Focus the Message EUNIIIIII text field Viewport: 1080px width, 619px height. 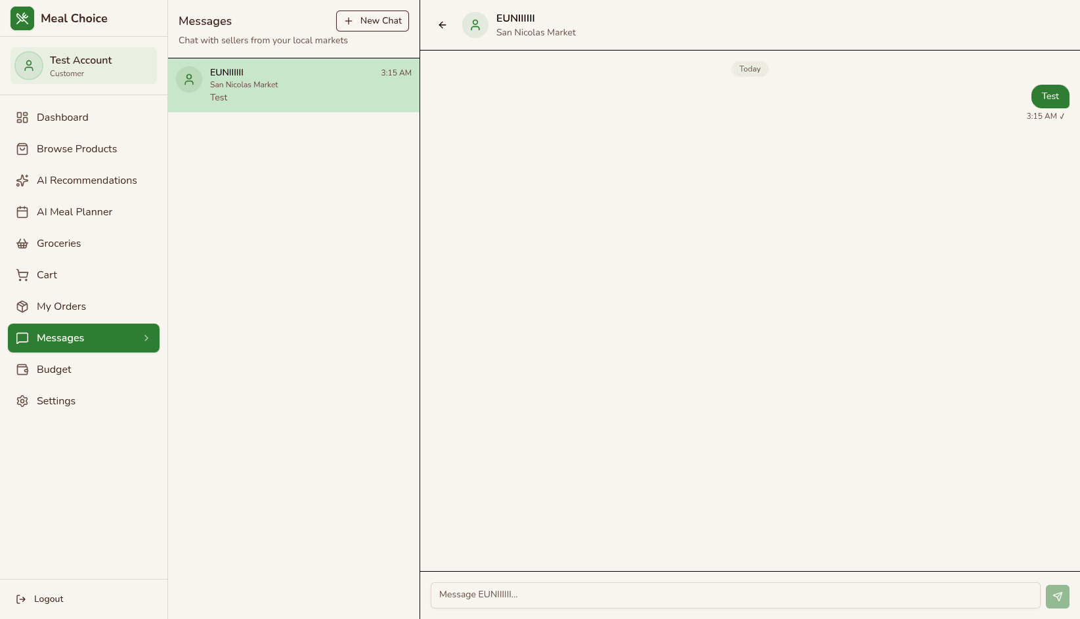click(735, 595)
